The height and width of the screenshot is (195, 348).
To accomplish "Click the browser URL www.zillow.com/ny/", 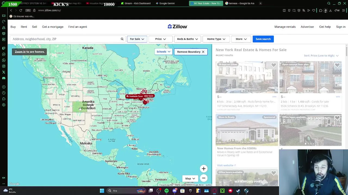I will 49,10.
